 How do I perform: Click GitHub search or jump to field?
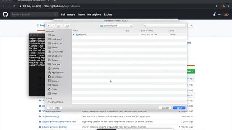[x=34, y=14]
